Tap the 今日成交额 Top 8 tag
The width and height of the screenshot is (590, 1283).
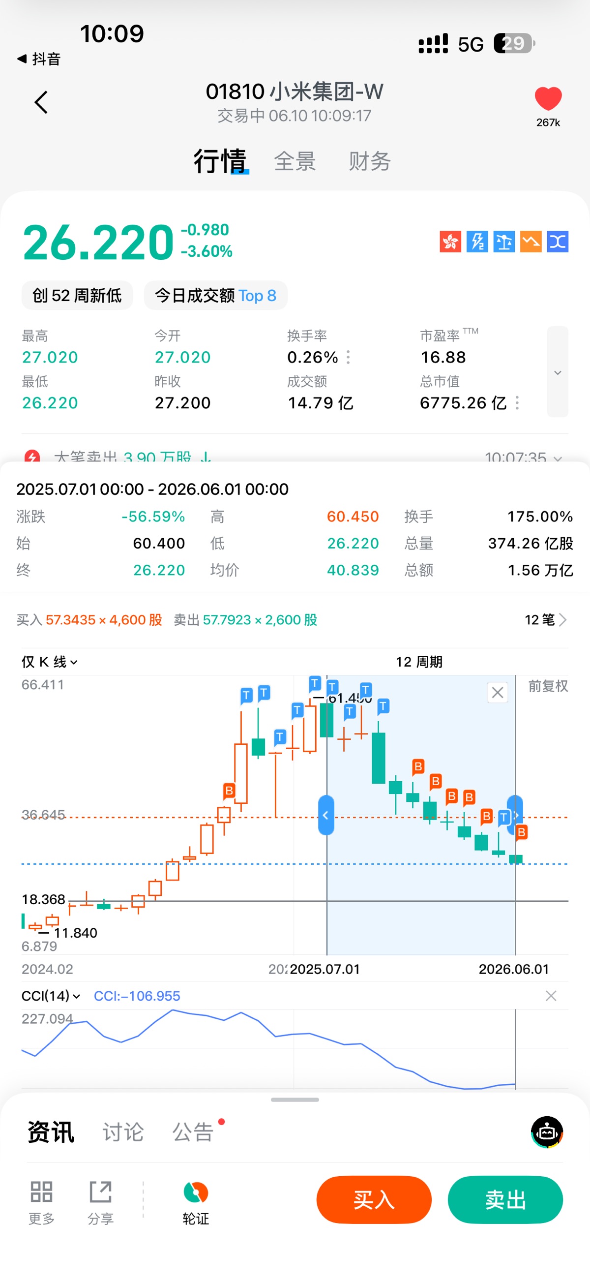tap(215, 295)
